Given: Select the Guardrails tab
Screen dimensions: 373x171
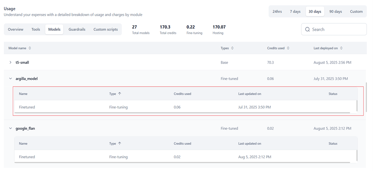Looking at the screenshot, I should pos(77,29).
